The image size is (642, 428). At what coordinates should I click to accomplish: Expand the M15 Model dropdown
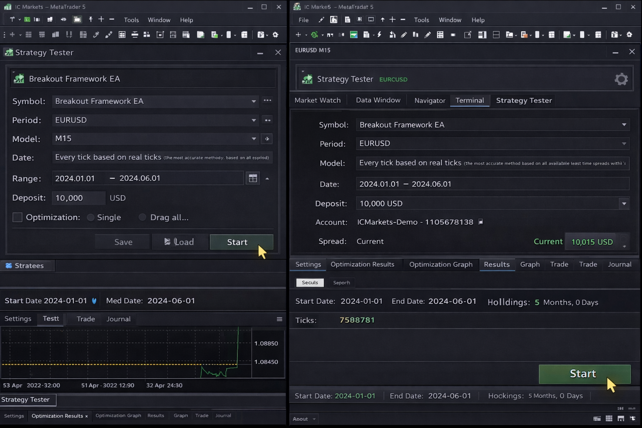(x=254, y=139)
